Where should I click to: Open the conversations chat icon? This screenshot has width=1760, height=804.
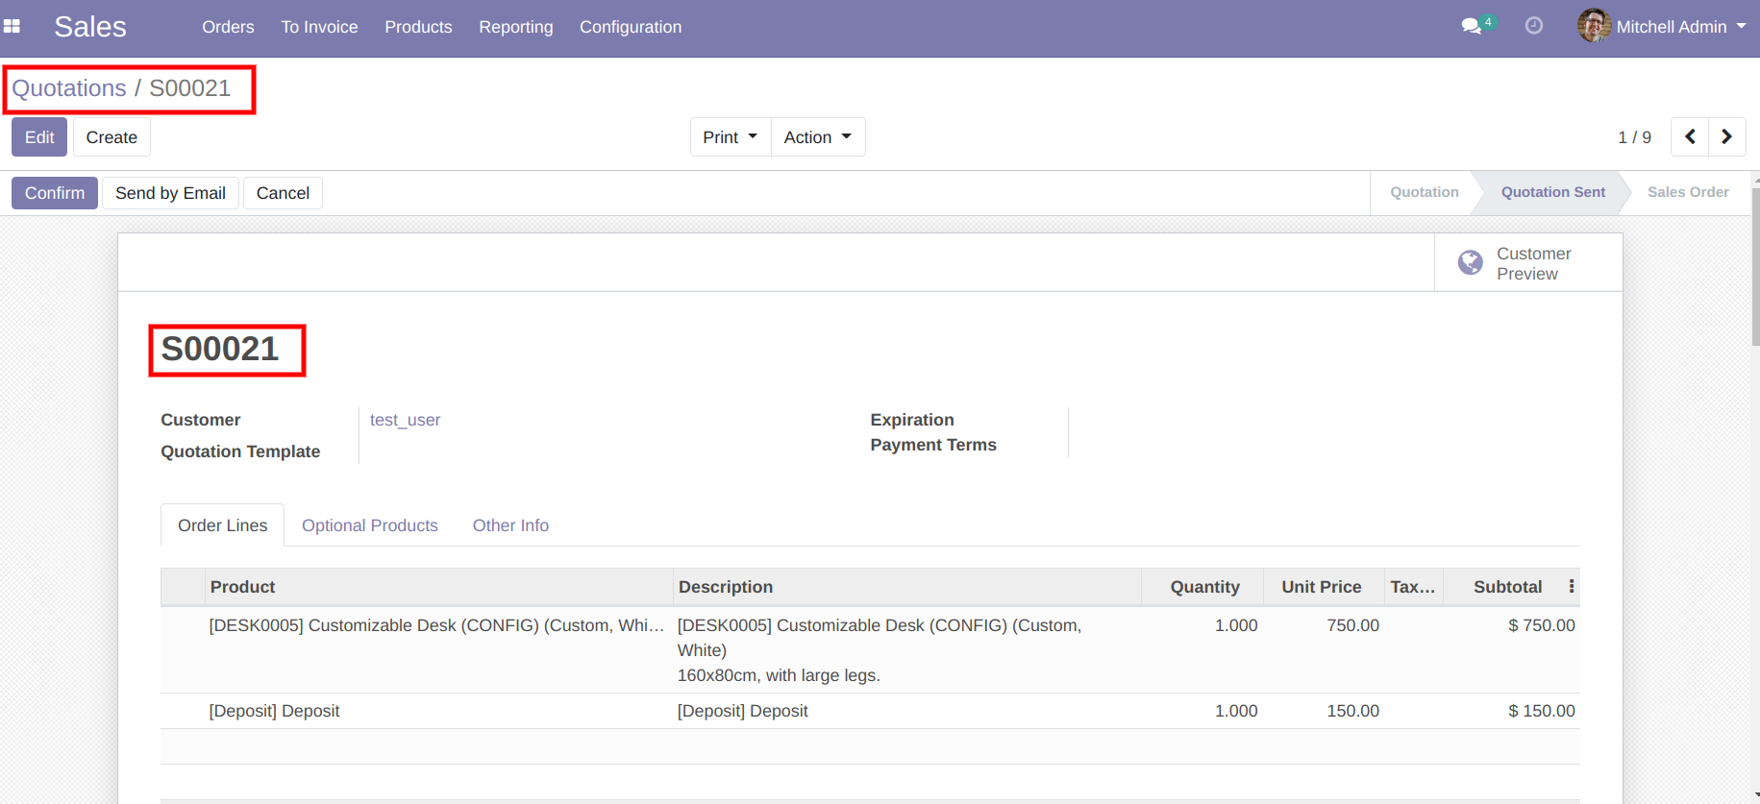pyautogui.click(x=1471, y=26)
